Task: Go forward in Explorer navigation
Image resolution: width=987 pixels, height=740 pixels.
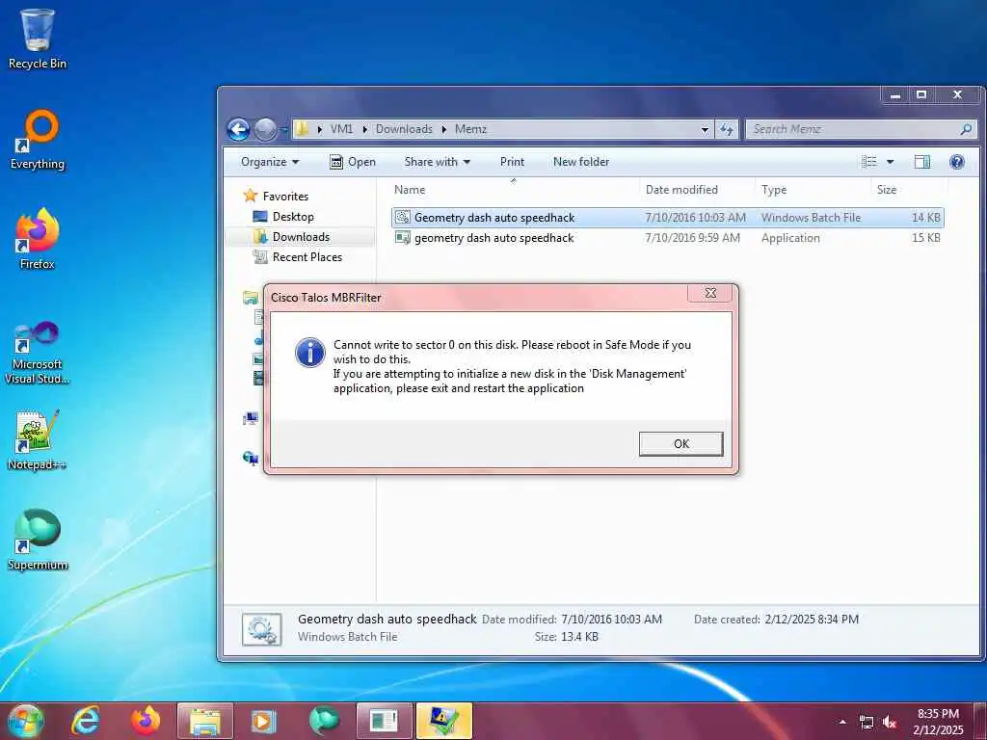Action: point(265,130)
